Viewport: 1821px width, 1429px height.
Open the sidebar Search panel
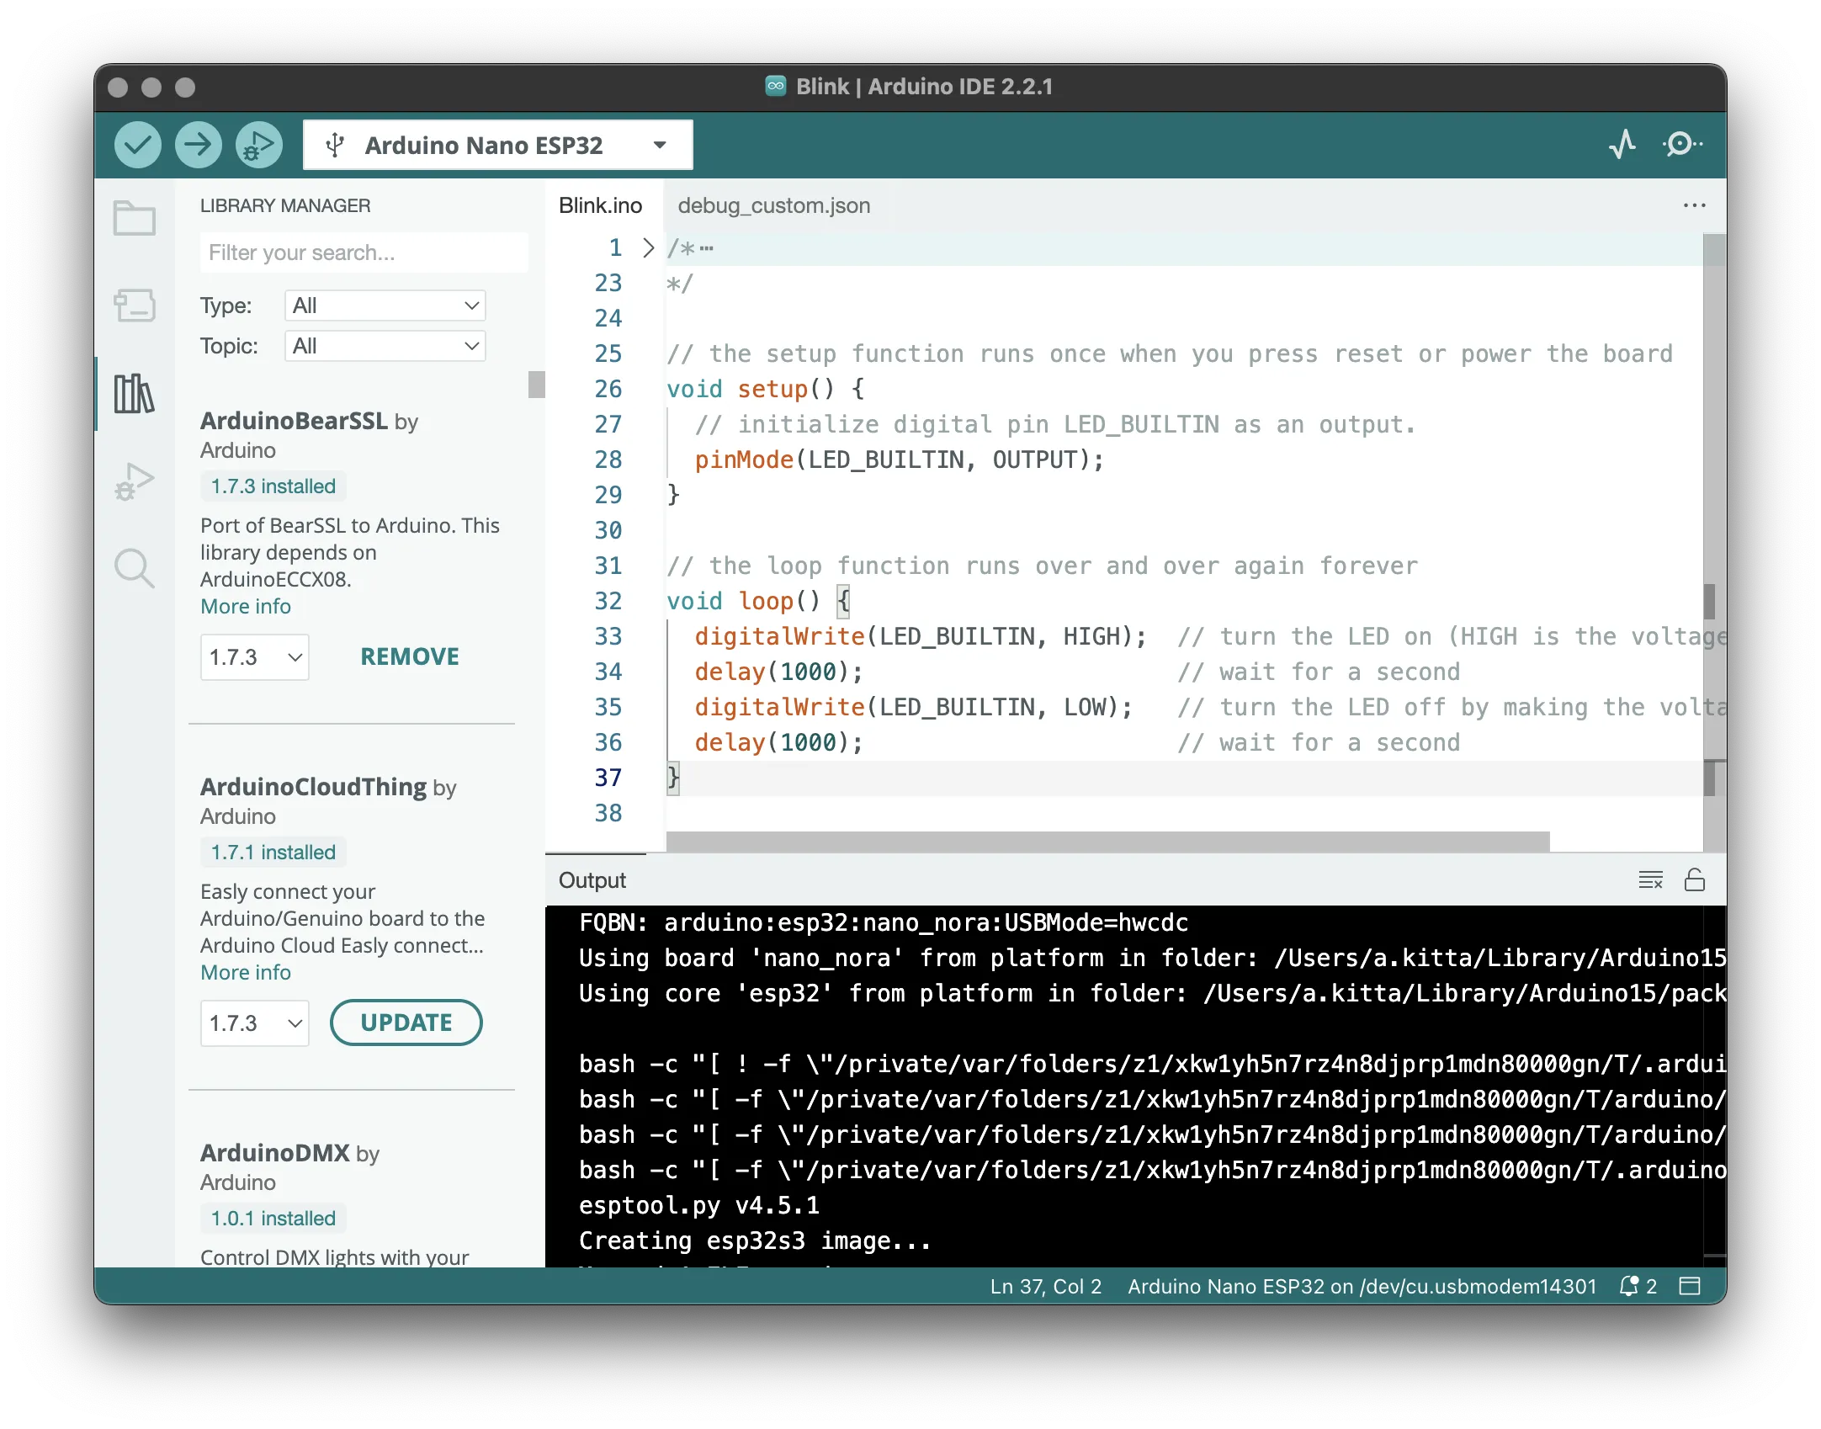coord(135,568)
